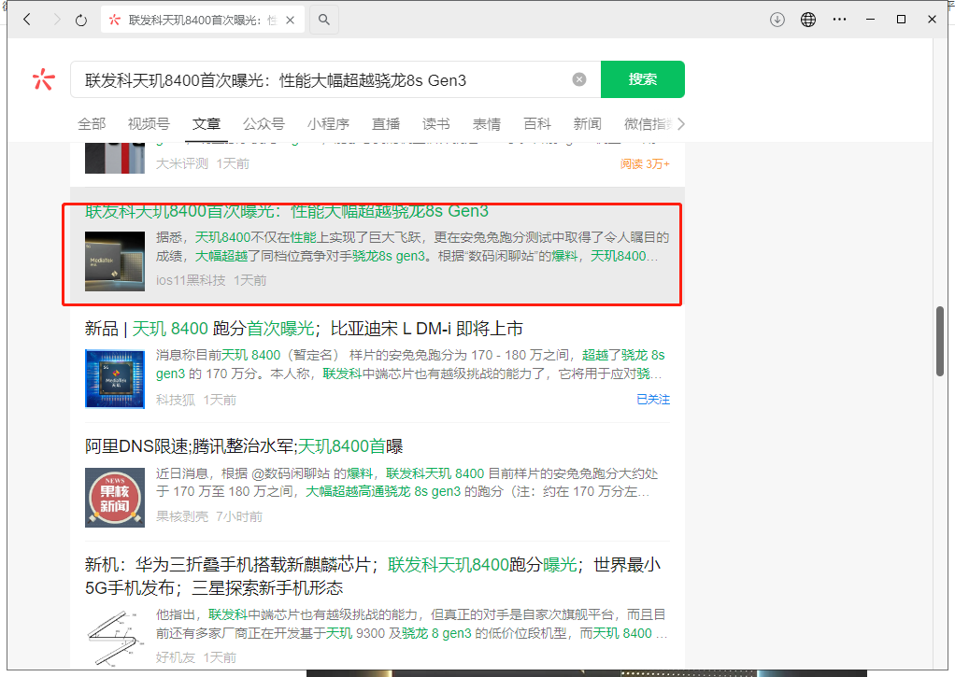Viewport: 955px width, 677px height.
Task: Click the 果核新闻 thumbnail image
Action: tap(115, 498)
